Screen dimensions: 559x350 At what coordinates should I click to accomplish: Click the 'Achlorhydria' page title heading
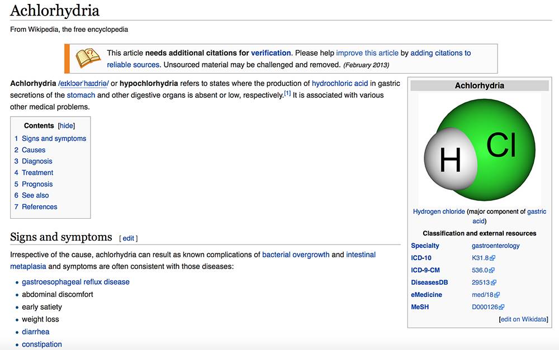(55, 11)
